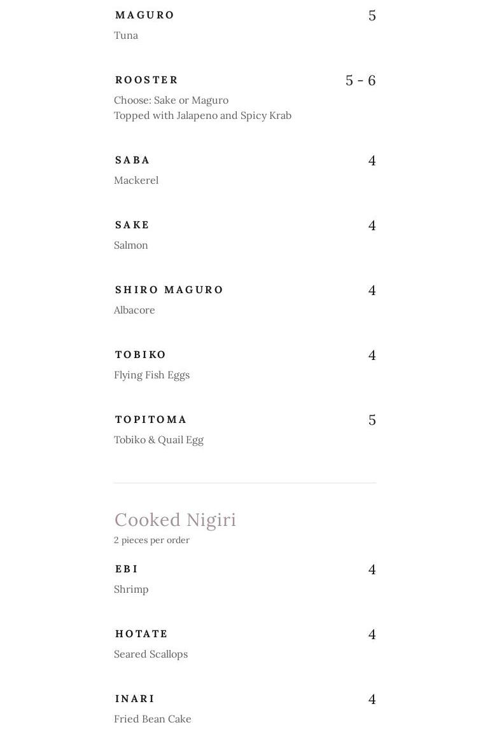Click the SABA item heading

tap(132, 160)
